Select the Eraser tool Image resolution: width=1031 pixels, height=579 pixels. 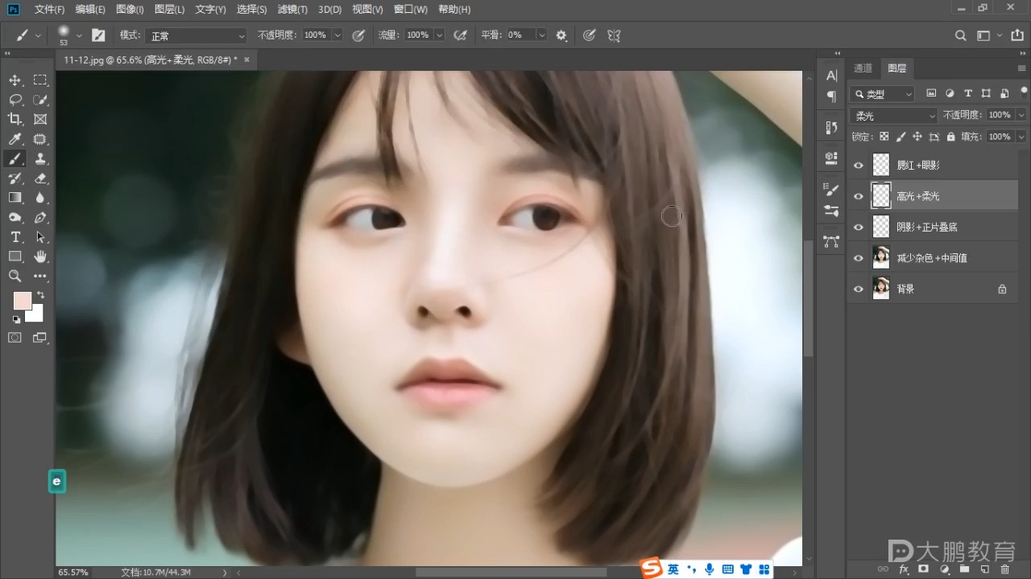tap(40, 179)
